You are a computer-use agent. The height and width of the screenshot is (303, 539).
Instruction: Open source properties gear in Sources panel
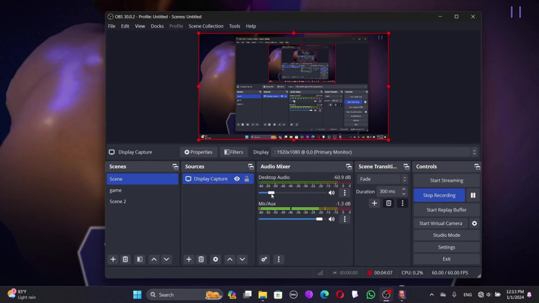click(216, 260)
